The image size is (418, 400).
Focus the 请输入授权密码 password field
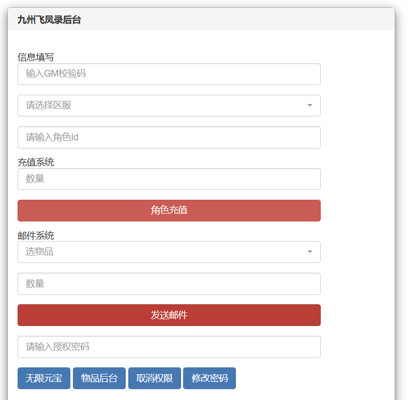click(x=169, y=347)
